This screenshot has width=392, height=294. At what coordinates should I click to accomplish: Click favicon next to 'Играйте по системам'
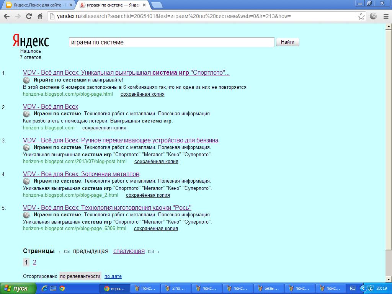click(26, 80)
